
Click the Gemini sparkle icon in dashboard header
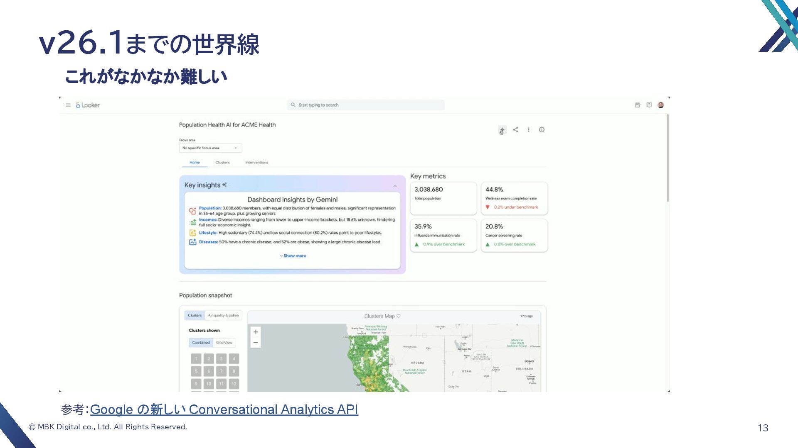(x=502, y=131)
